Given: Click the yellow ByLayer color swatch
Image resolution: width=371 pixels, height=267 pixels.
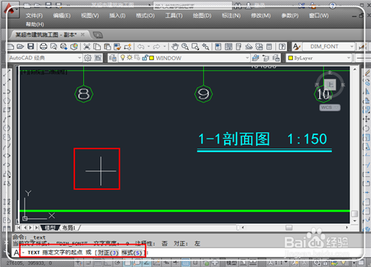Looking at the screenshot, I should 291,58.
